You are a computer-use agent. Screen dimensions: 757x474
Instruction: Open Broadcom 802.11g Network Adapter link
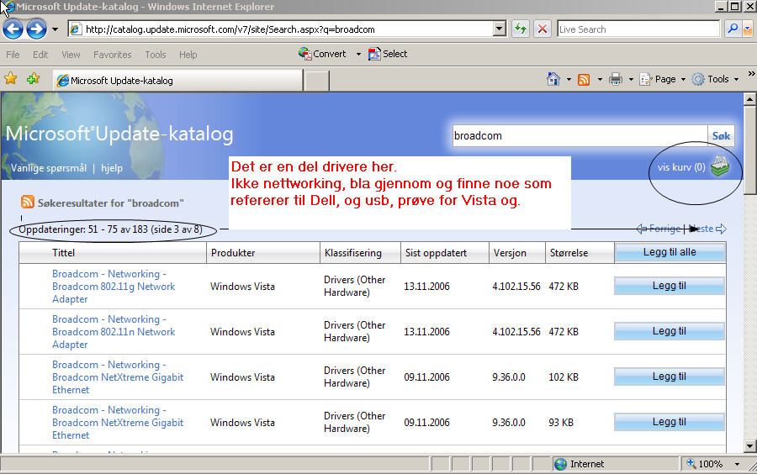click(x=114, y=287)
